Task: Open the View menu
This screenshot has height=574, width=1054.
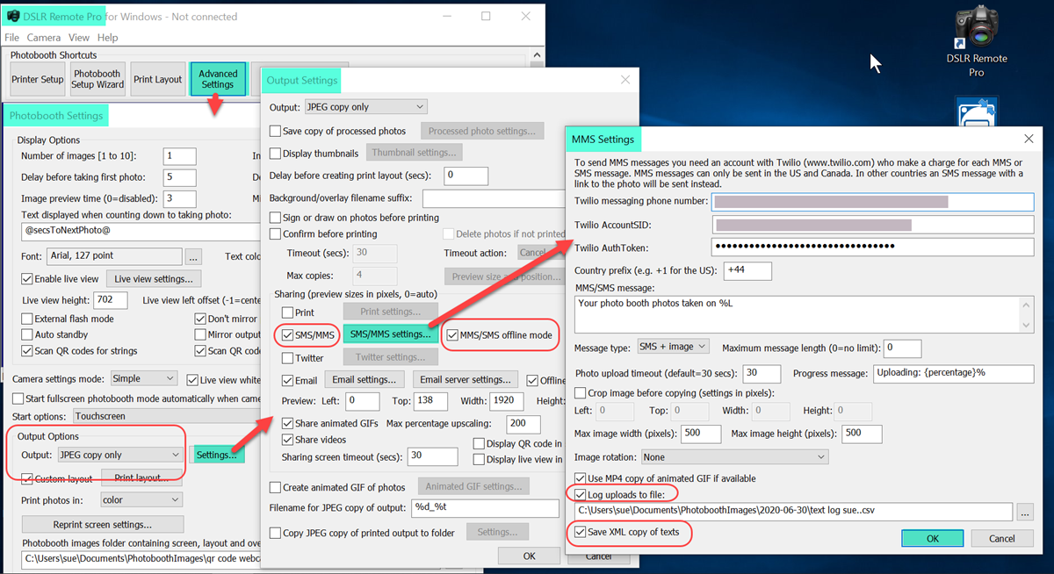Action: tap(79, 38)
